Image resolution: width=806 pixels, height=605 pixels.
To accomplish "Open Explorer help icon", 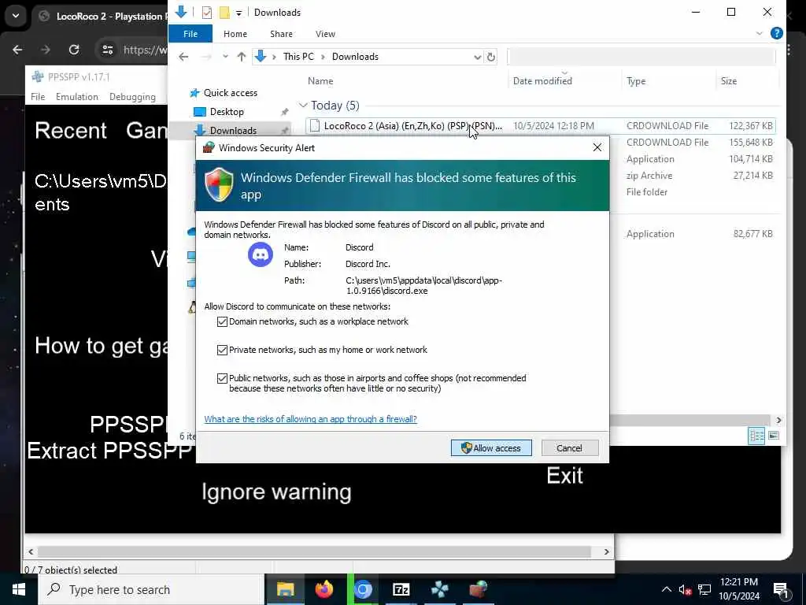I will coord(776,33).
